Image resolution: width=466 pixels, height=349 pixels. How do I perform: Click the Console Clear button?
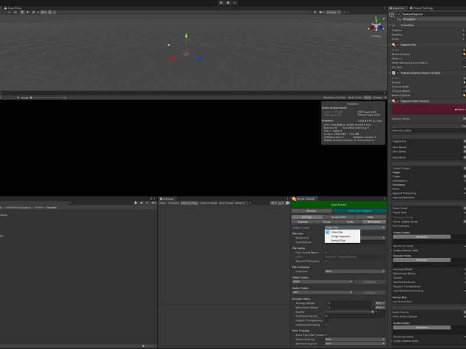tap(163, 203)
